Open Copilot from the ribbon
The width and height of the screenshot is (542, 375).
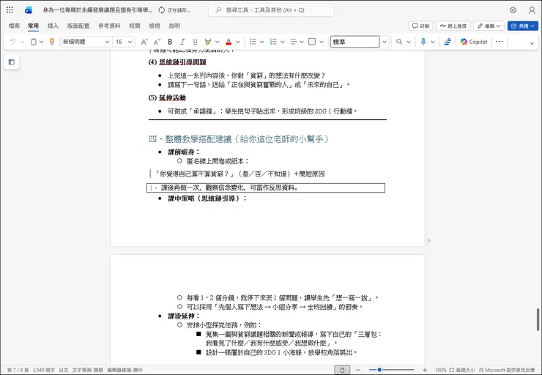pos(474,42)
